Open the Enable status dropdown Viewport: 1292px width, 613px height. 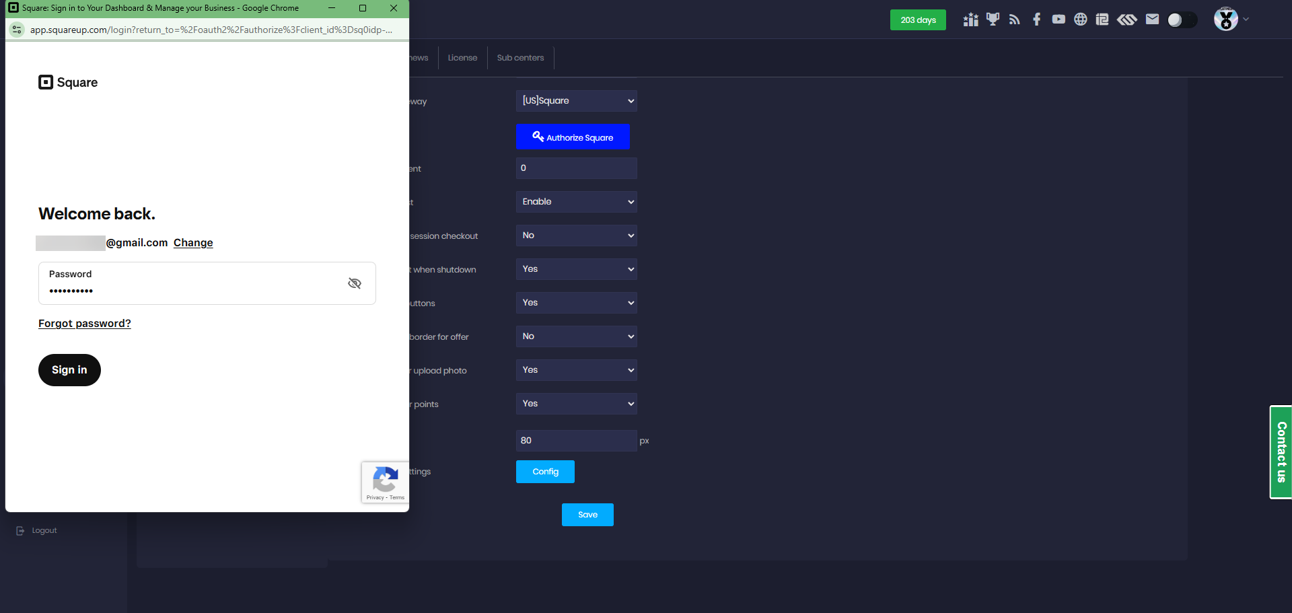(x=576, y=202)
